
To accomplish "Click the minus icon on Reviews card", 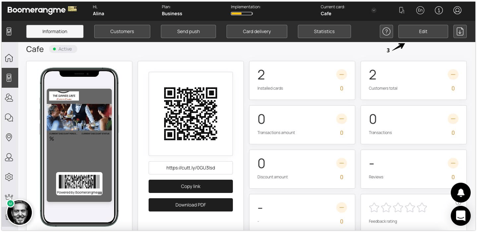I will [x=453, y=163].
